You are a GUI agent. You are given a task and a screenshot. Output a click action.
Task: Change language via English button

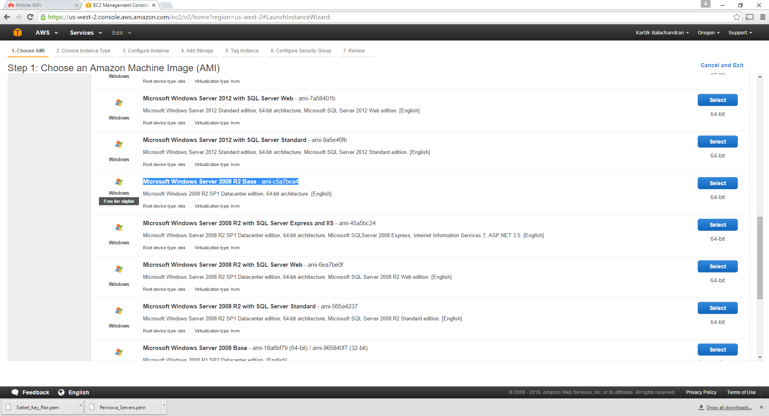coord(74,392)
